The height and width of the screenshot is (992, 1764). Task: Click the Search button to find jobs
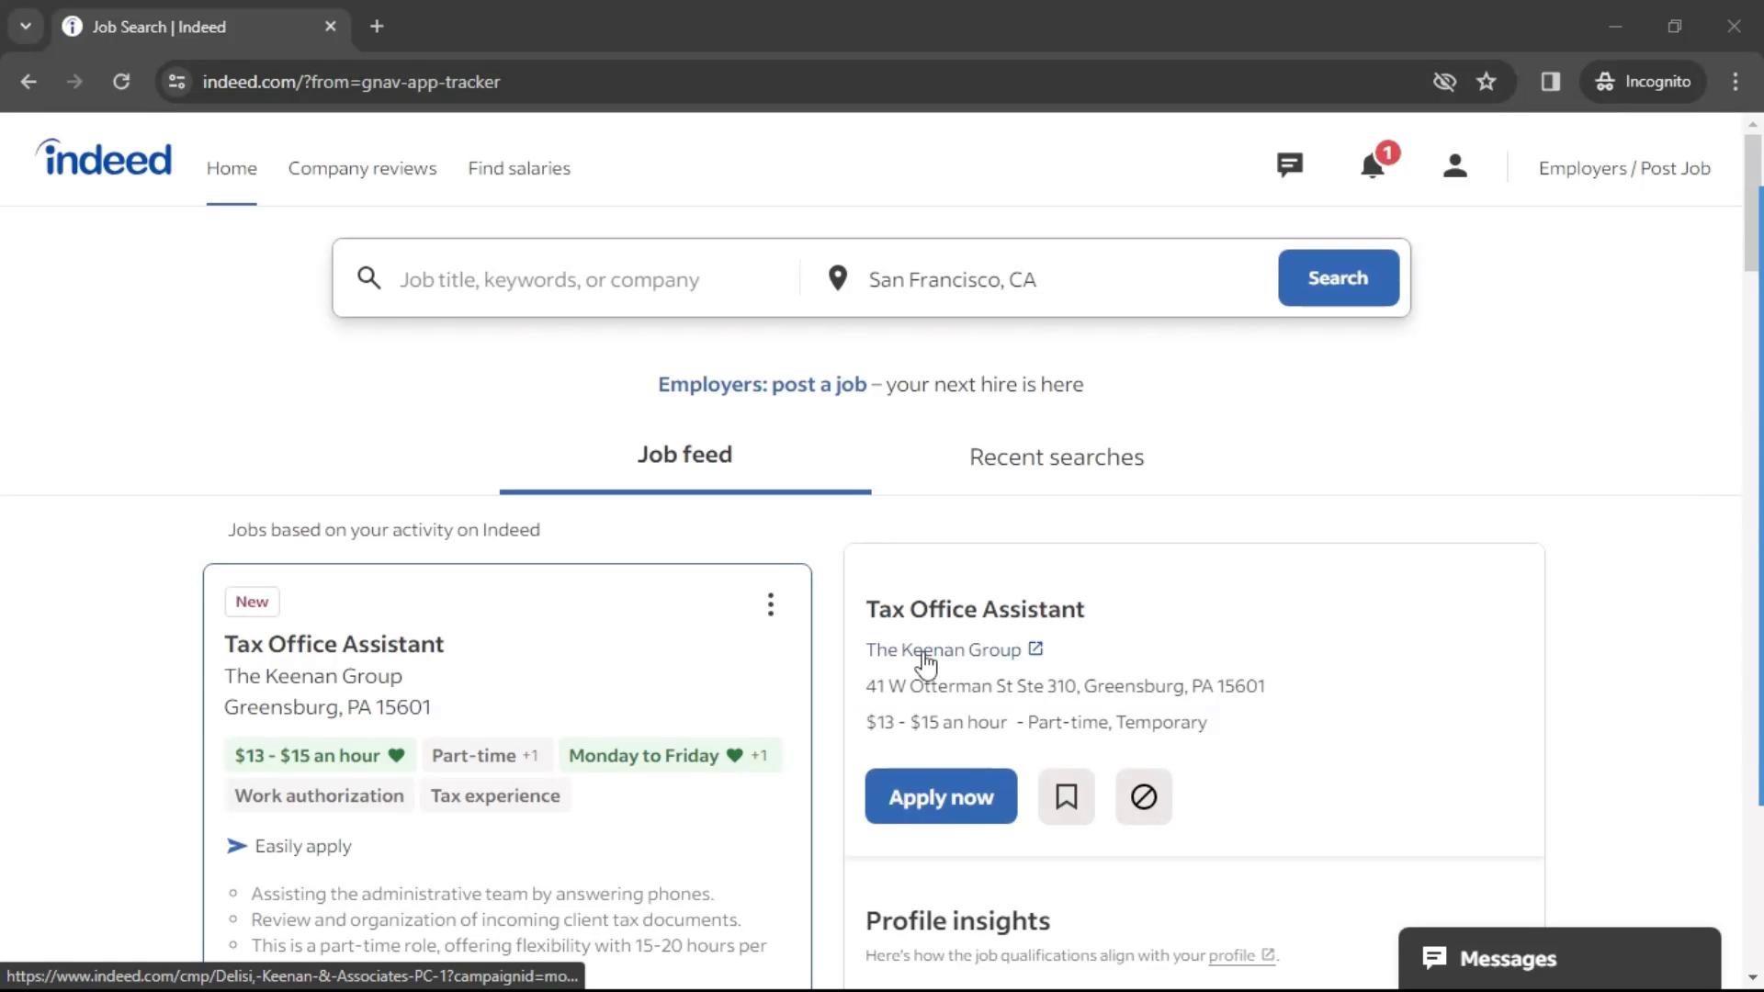[1338, 277]
